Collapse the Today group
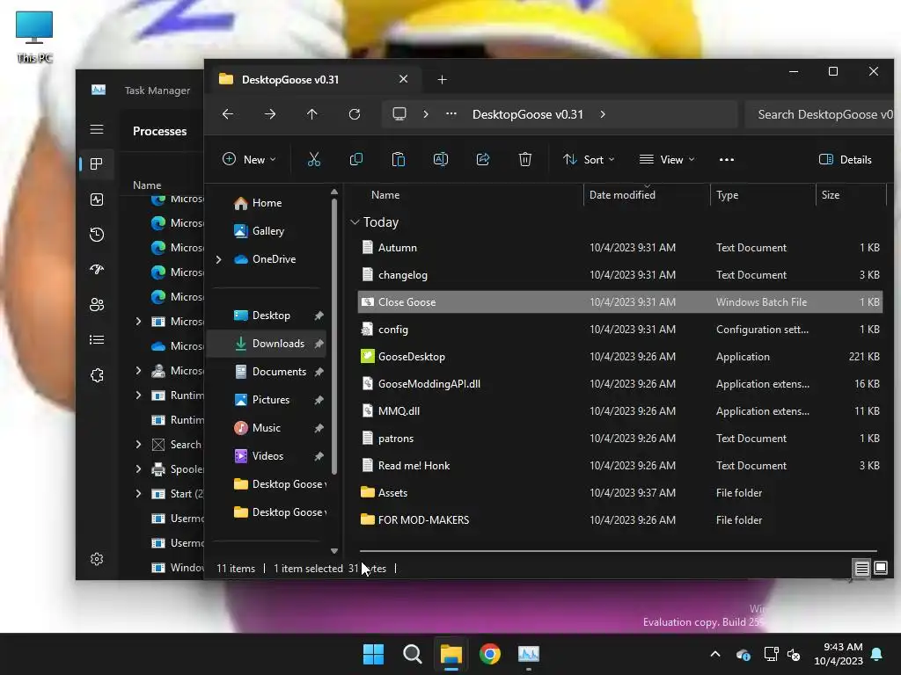This screenshot has height=675, width=901. click(x=355, y=222)
